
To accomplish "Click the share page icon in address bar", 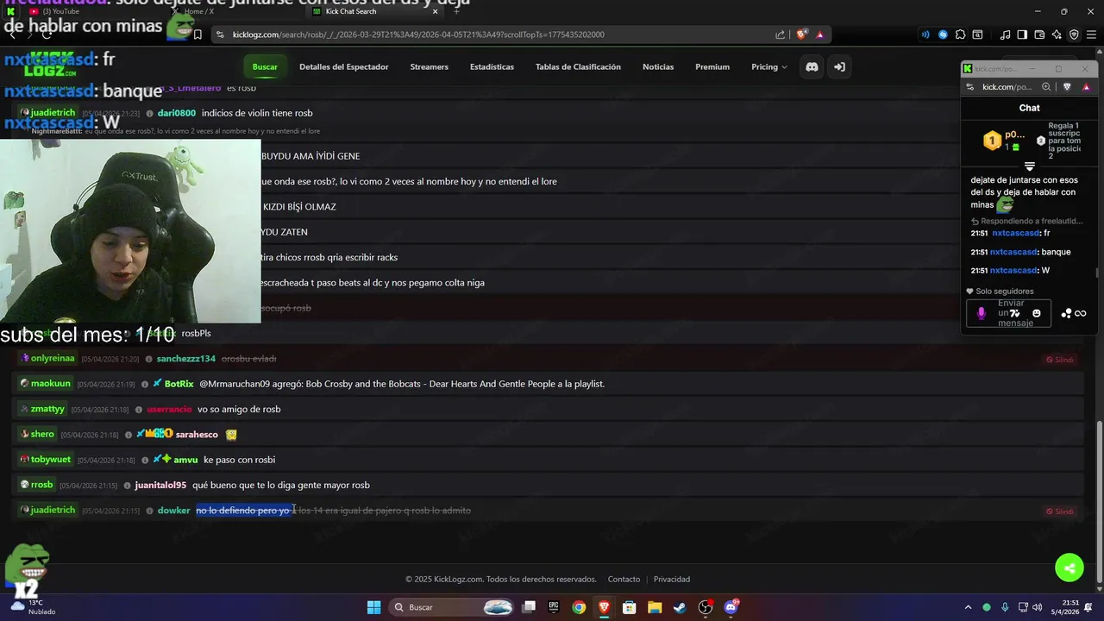I will click(780, 34).
